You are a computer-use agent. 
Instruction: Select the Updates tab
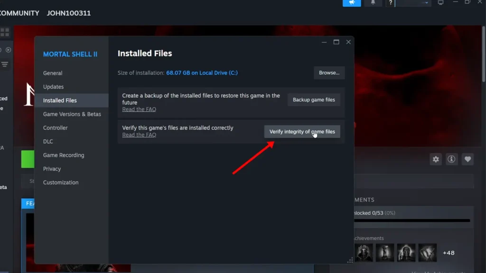pos(71,87)
